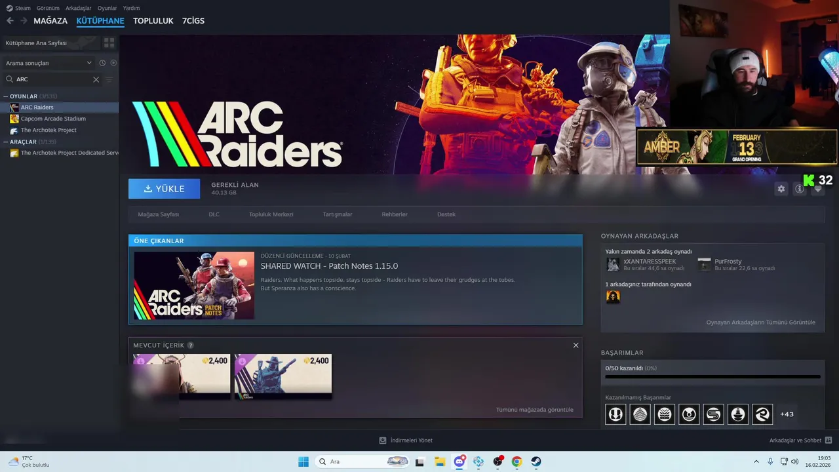Open fifth unearned achievement S icon

coord(713,414)
